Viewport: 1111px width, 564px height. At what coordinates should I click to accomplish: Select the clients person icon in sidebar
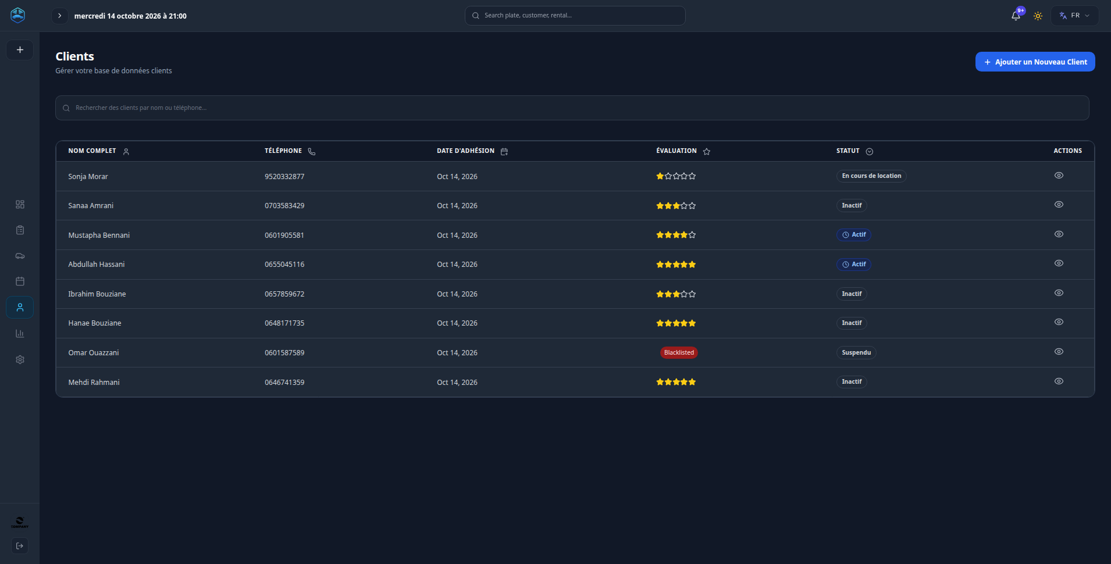click(x=20, y=307)
